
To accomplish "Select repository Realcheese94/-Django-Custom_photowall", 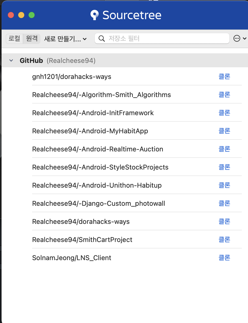I will pos(99,204).
